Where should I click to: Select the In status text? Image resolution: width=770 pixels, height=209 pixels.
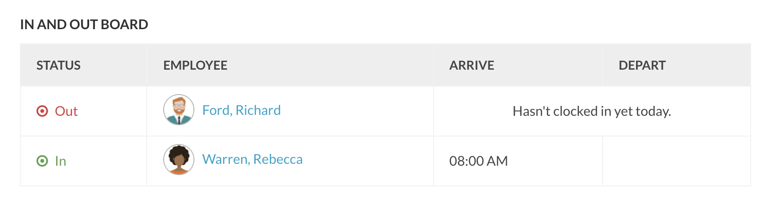click(x=60, y=161)
